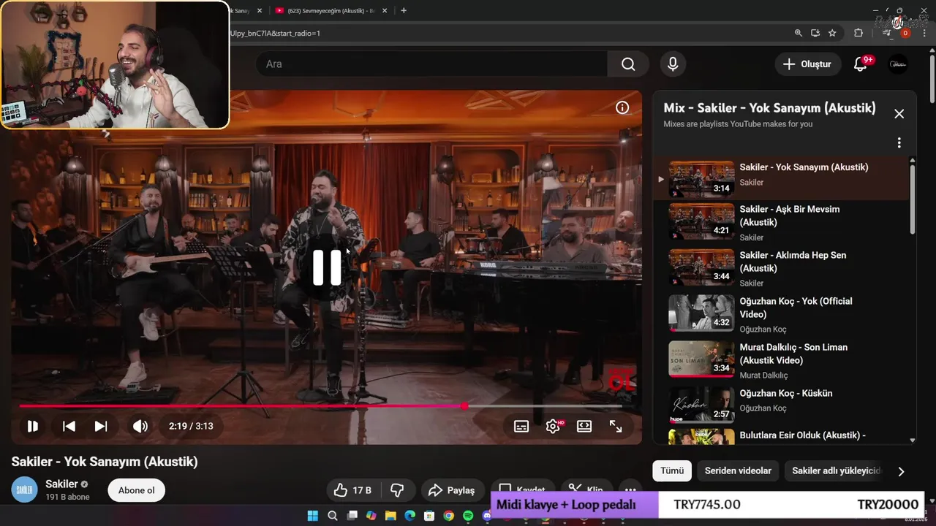The height and width of the screenshot is (526, 936).
Task: Click Oluştur create button
Action: pos(808,64)
